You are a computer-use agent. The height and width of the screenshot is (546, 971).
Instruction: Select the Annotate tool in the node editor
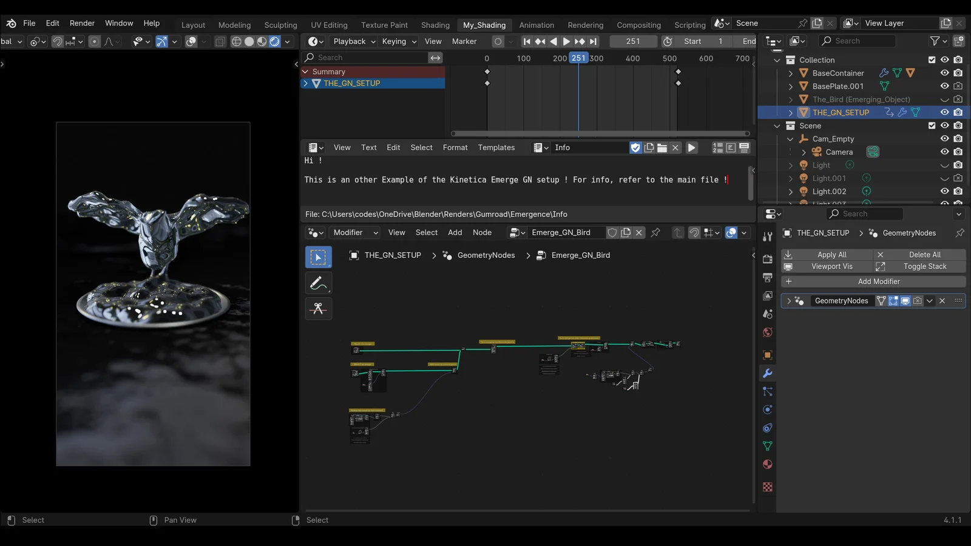click(318, 282)
